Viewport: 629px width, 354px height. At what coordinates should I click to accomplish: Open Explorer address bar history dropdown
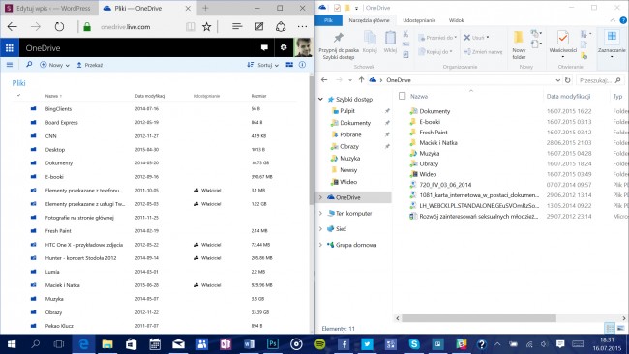click(557, 80)
